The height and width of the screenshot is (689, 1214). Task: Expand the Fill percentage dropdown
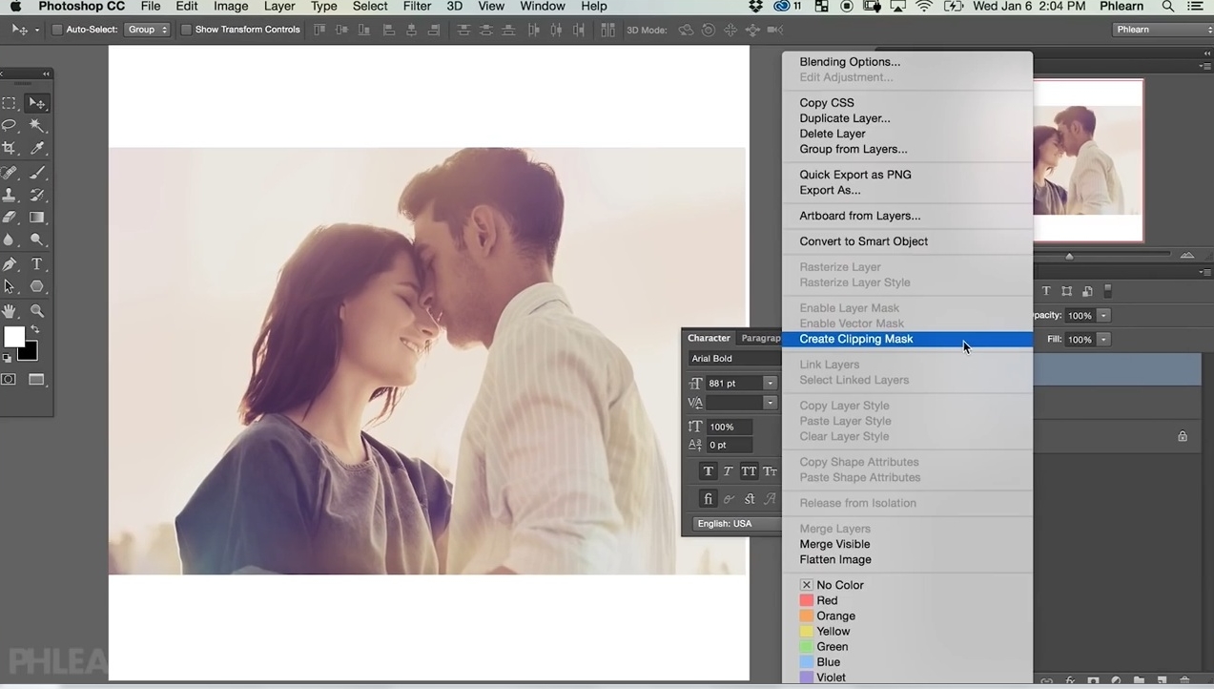(x=1103, y=340)
